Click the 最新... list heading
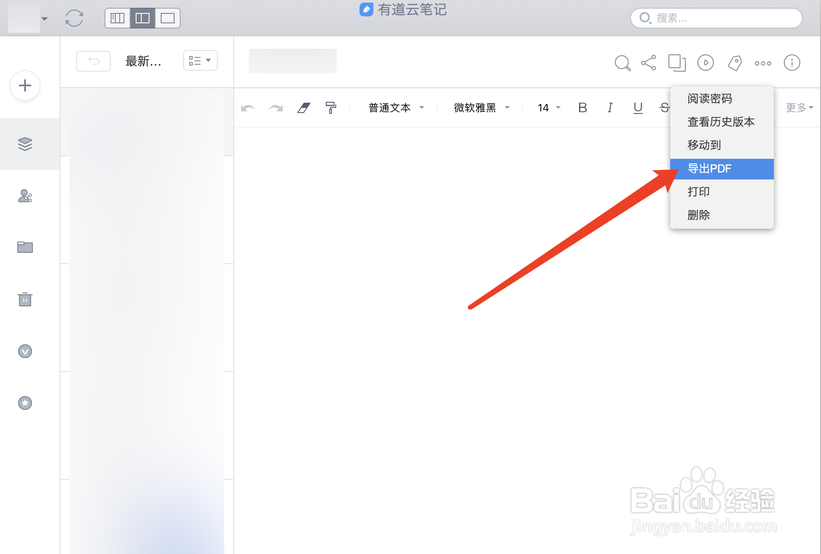Screen dimensions: 821x554 143,61
